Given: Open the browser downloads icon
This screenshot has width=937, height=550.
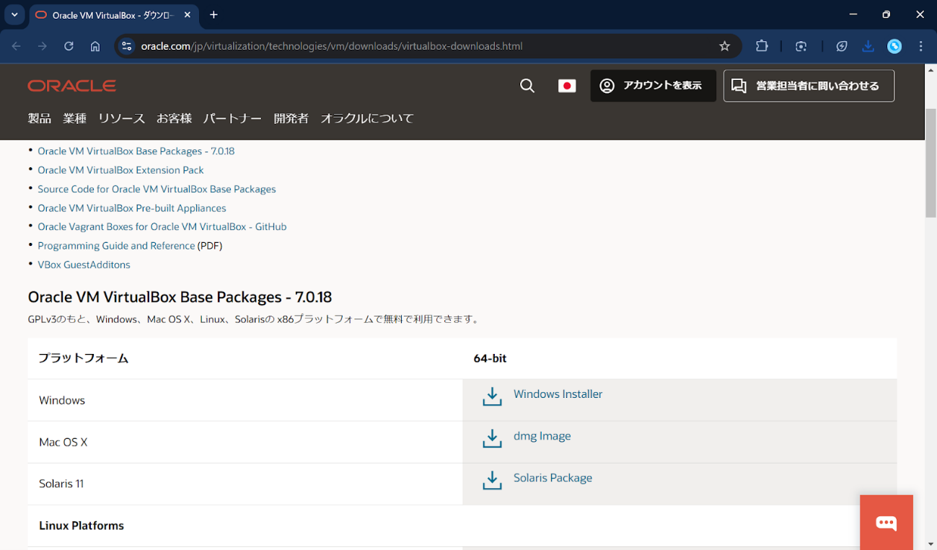Looking at the screenshot, I should coord(868,46).
